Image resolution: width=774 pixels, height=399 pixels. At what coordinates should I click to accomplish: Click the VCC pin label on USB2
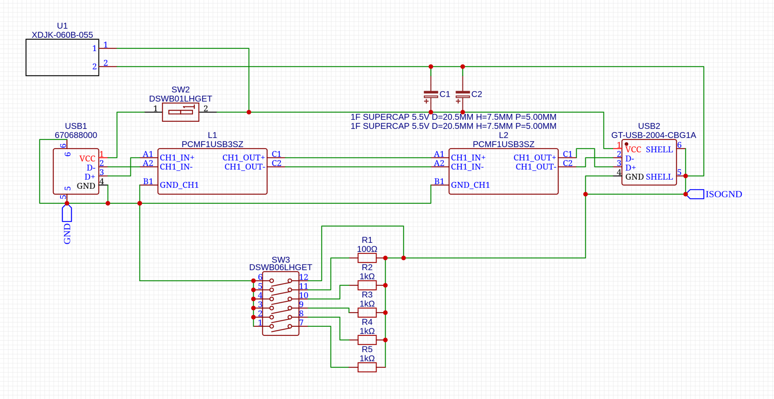(633, 149)
